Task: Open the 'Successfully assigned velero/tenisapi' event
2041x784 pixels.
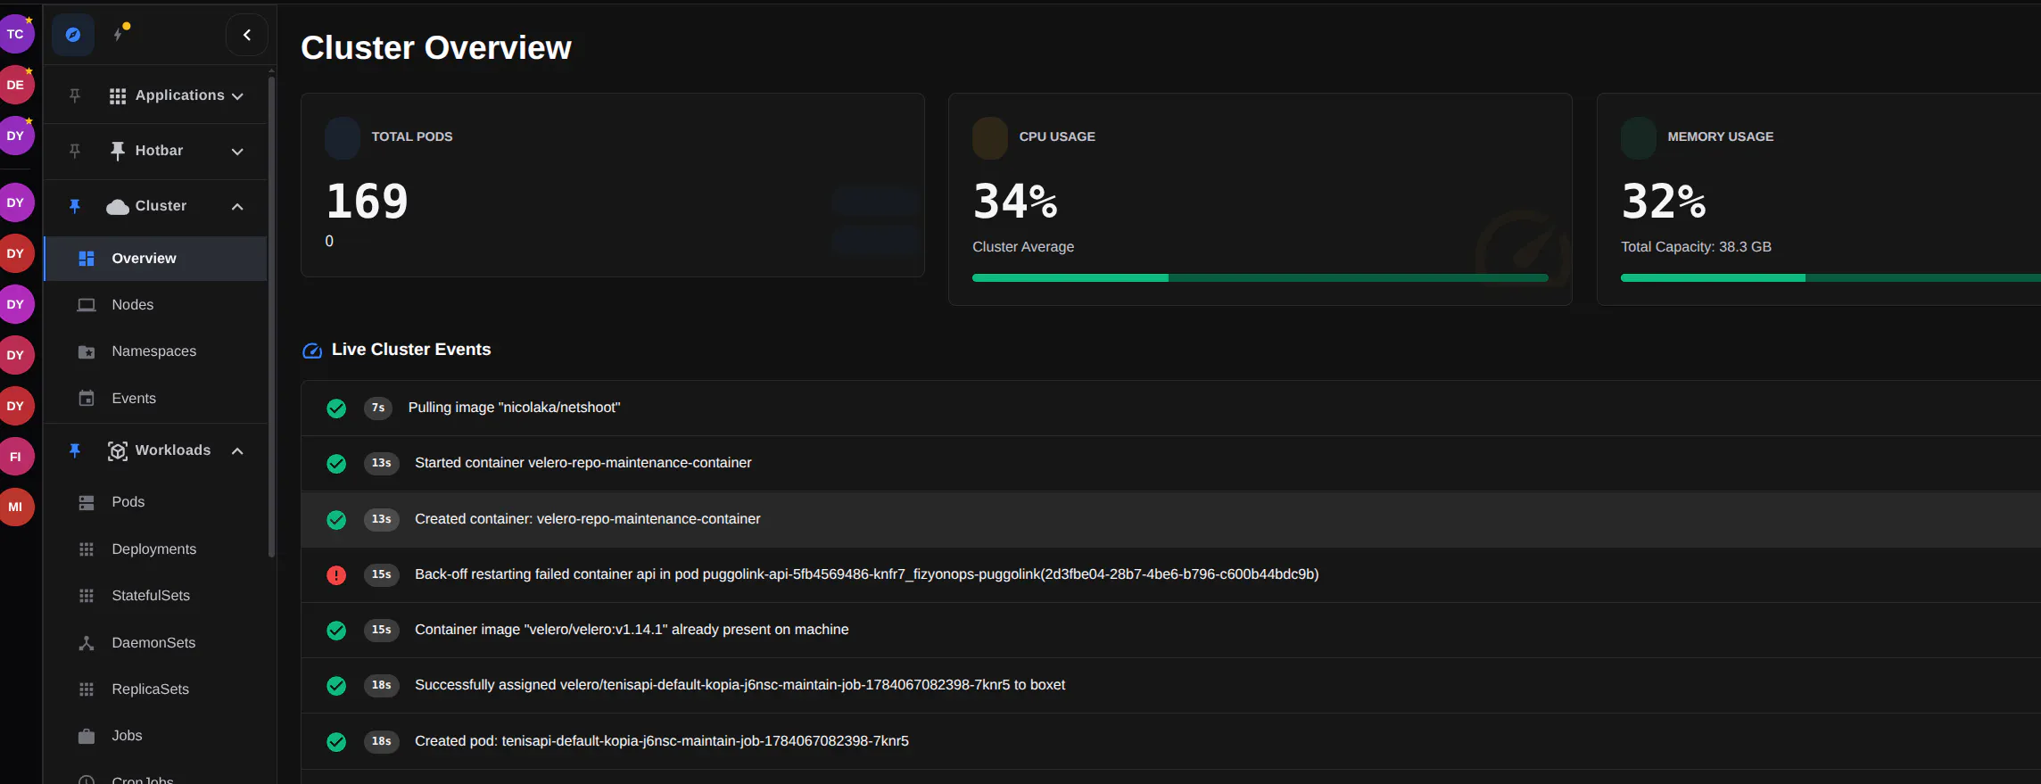Action: coord(1170,686)
